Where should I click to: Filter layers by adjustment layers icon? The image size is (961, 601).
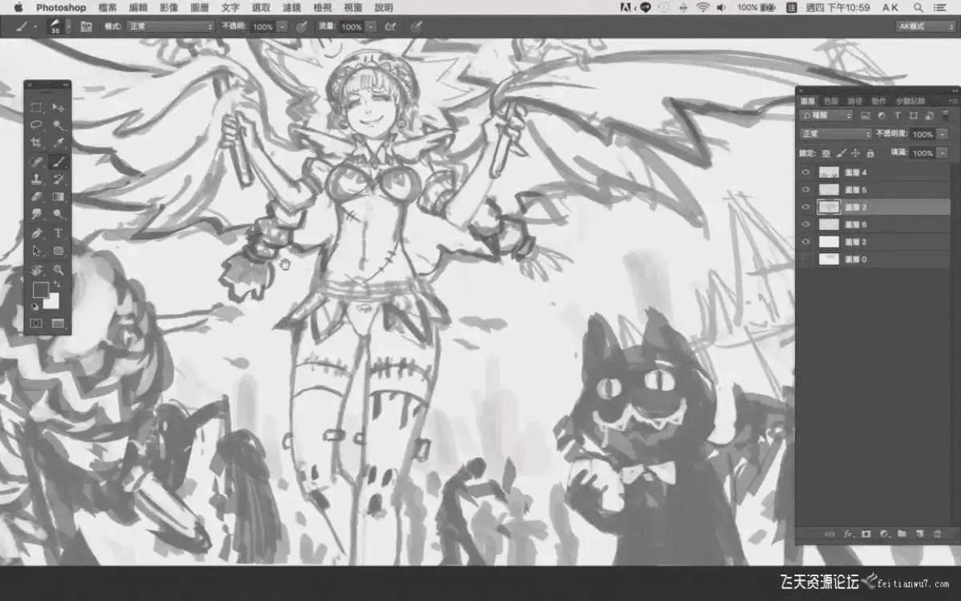882,116
